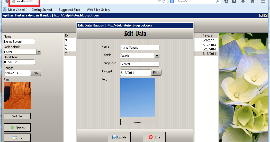Expand Jenis Kelamin dropdown in main form
Image resolution: width=270 pixels, height=142 pixels.
point(39,52)
